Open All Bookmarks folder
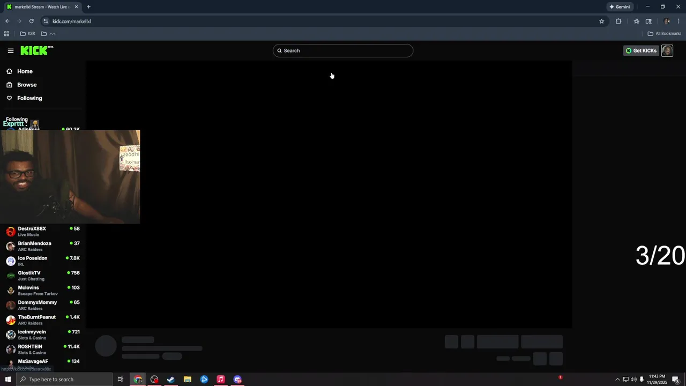 click(x=664, y=33)
